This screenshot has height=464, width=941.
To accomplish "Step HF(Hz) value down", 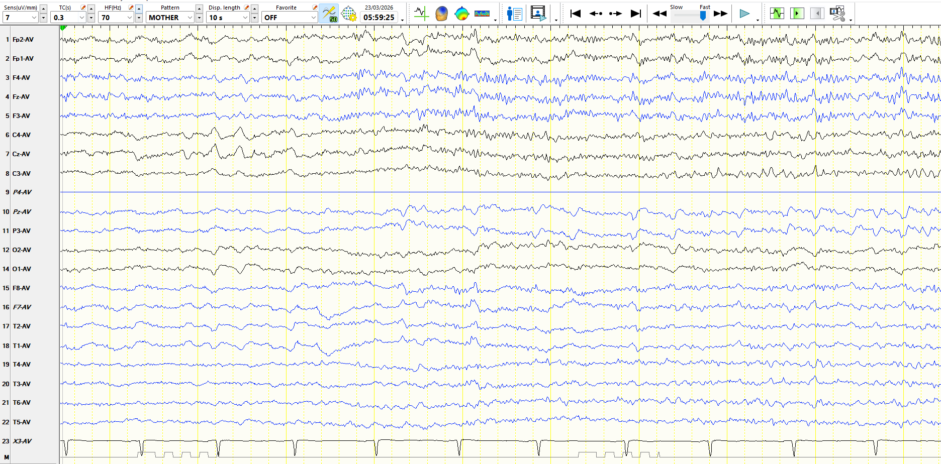I will [139, 18].
